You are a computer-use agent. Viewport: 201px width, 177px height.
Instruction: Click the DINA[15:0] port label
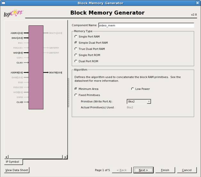[x=17, y=38]
